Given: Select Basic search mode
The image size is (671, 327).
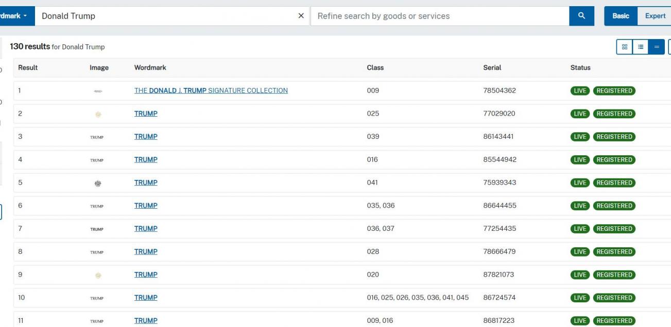Looking at the screenshot, I should [621, 16].
